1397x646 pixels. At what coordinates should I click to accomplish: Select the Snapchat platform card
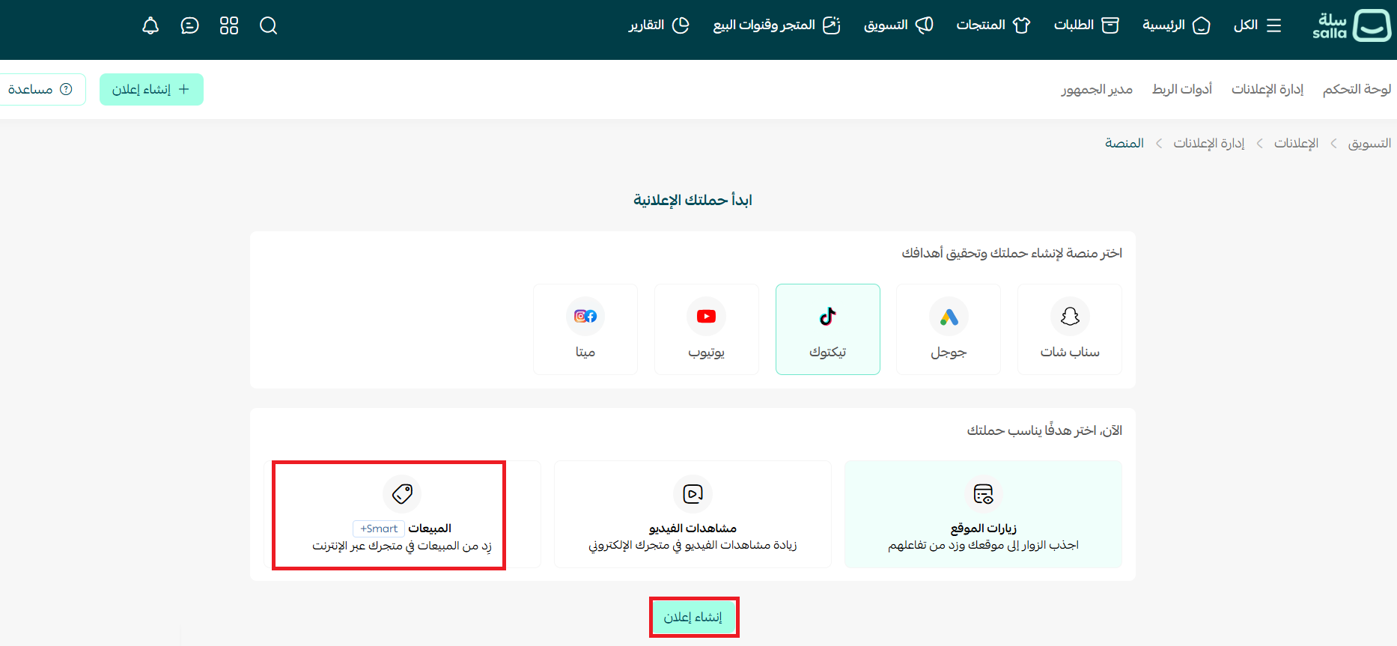coord(1069,329)
